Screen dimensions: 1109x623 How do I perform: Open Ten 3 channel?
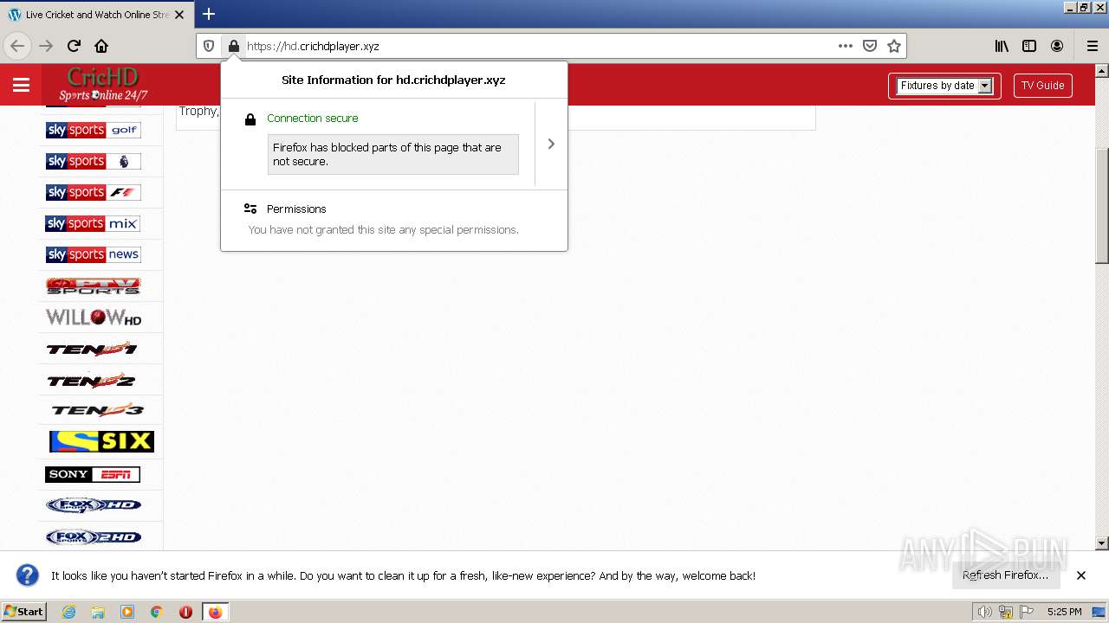coord(97,410)
